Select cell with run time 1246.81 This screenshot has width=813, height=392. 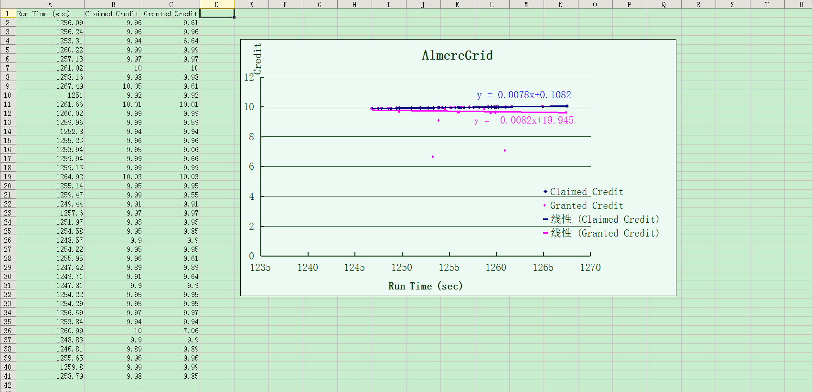(x=50, y=349)
